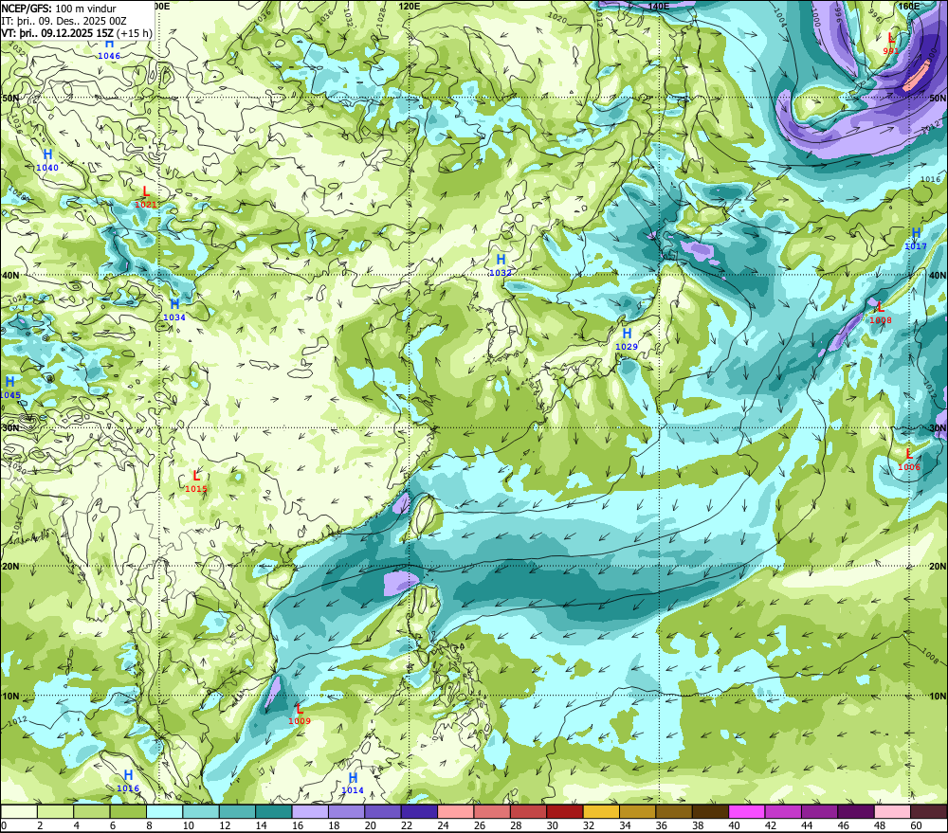Pick the light green 2–4 legend swatch

(x=55, y=811)
